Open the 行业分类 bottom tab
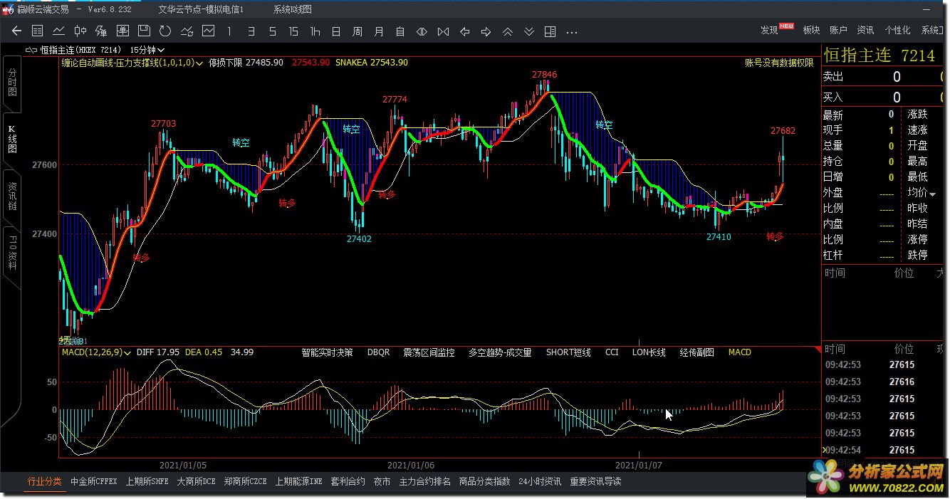 (44, 482)
